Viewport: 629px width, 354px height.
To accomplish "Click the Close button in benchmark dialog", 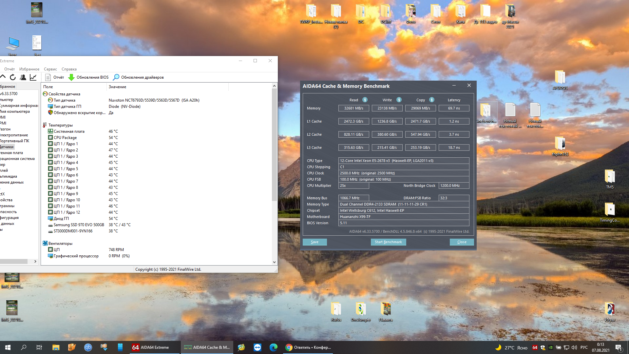I will pyautogui.click(x=462, y=242).
